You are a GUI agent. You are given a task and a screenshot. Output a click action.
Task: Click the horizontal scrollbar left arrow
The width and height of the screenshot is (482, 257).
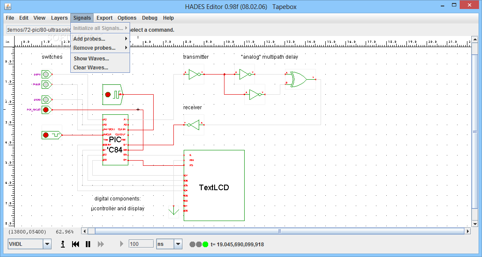click(85, 231)
